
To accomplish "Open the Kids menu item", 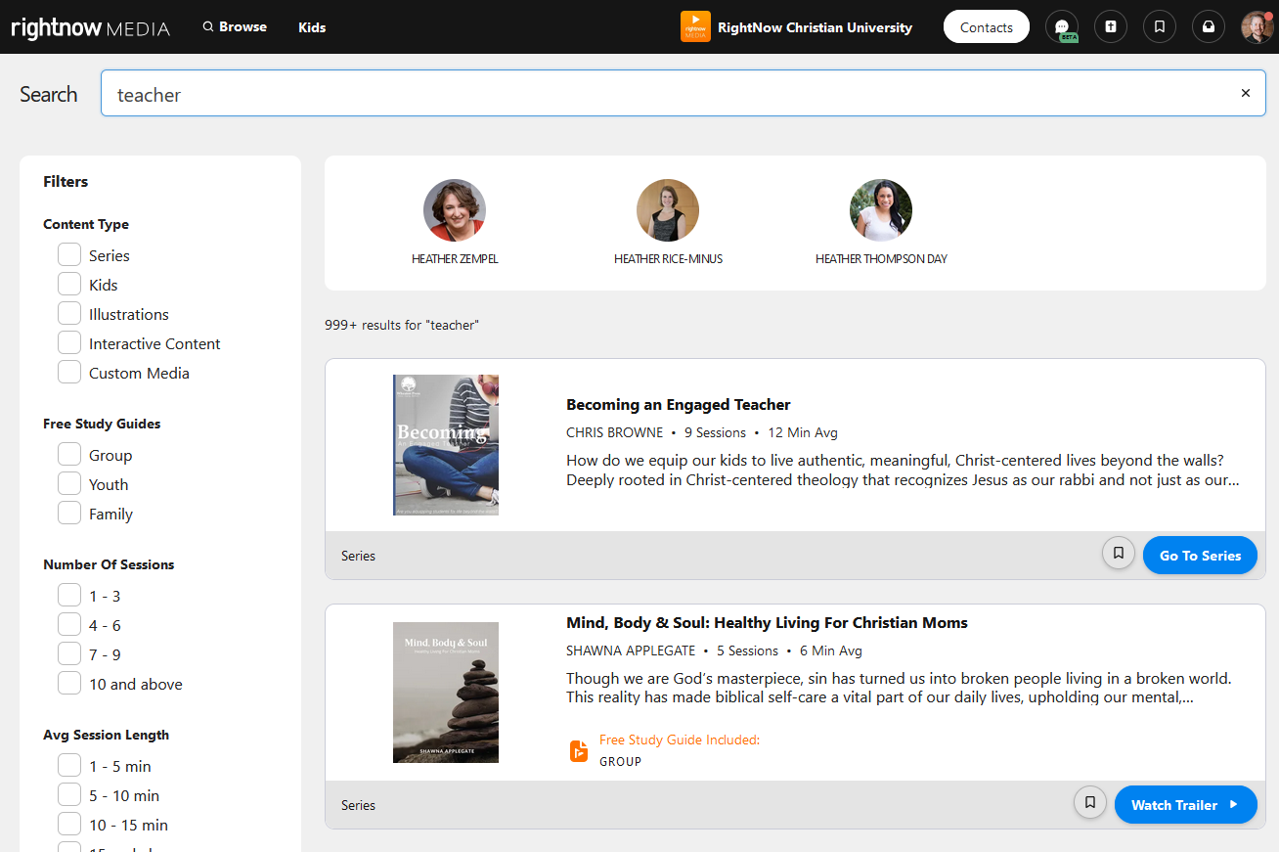I will click(x=312, y=27).
